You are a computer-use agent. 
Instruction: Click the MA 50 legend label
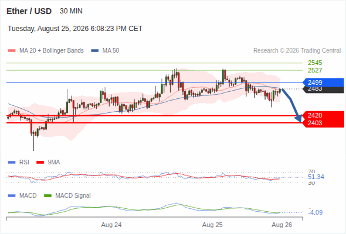tap(111, 51)
